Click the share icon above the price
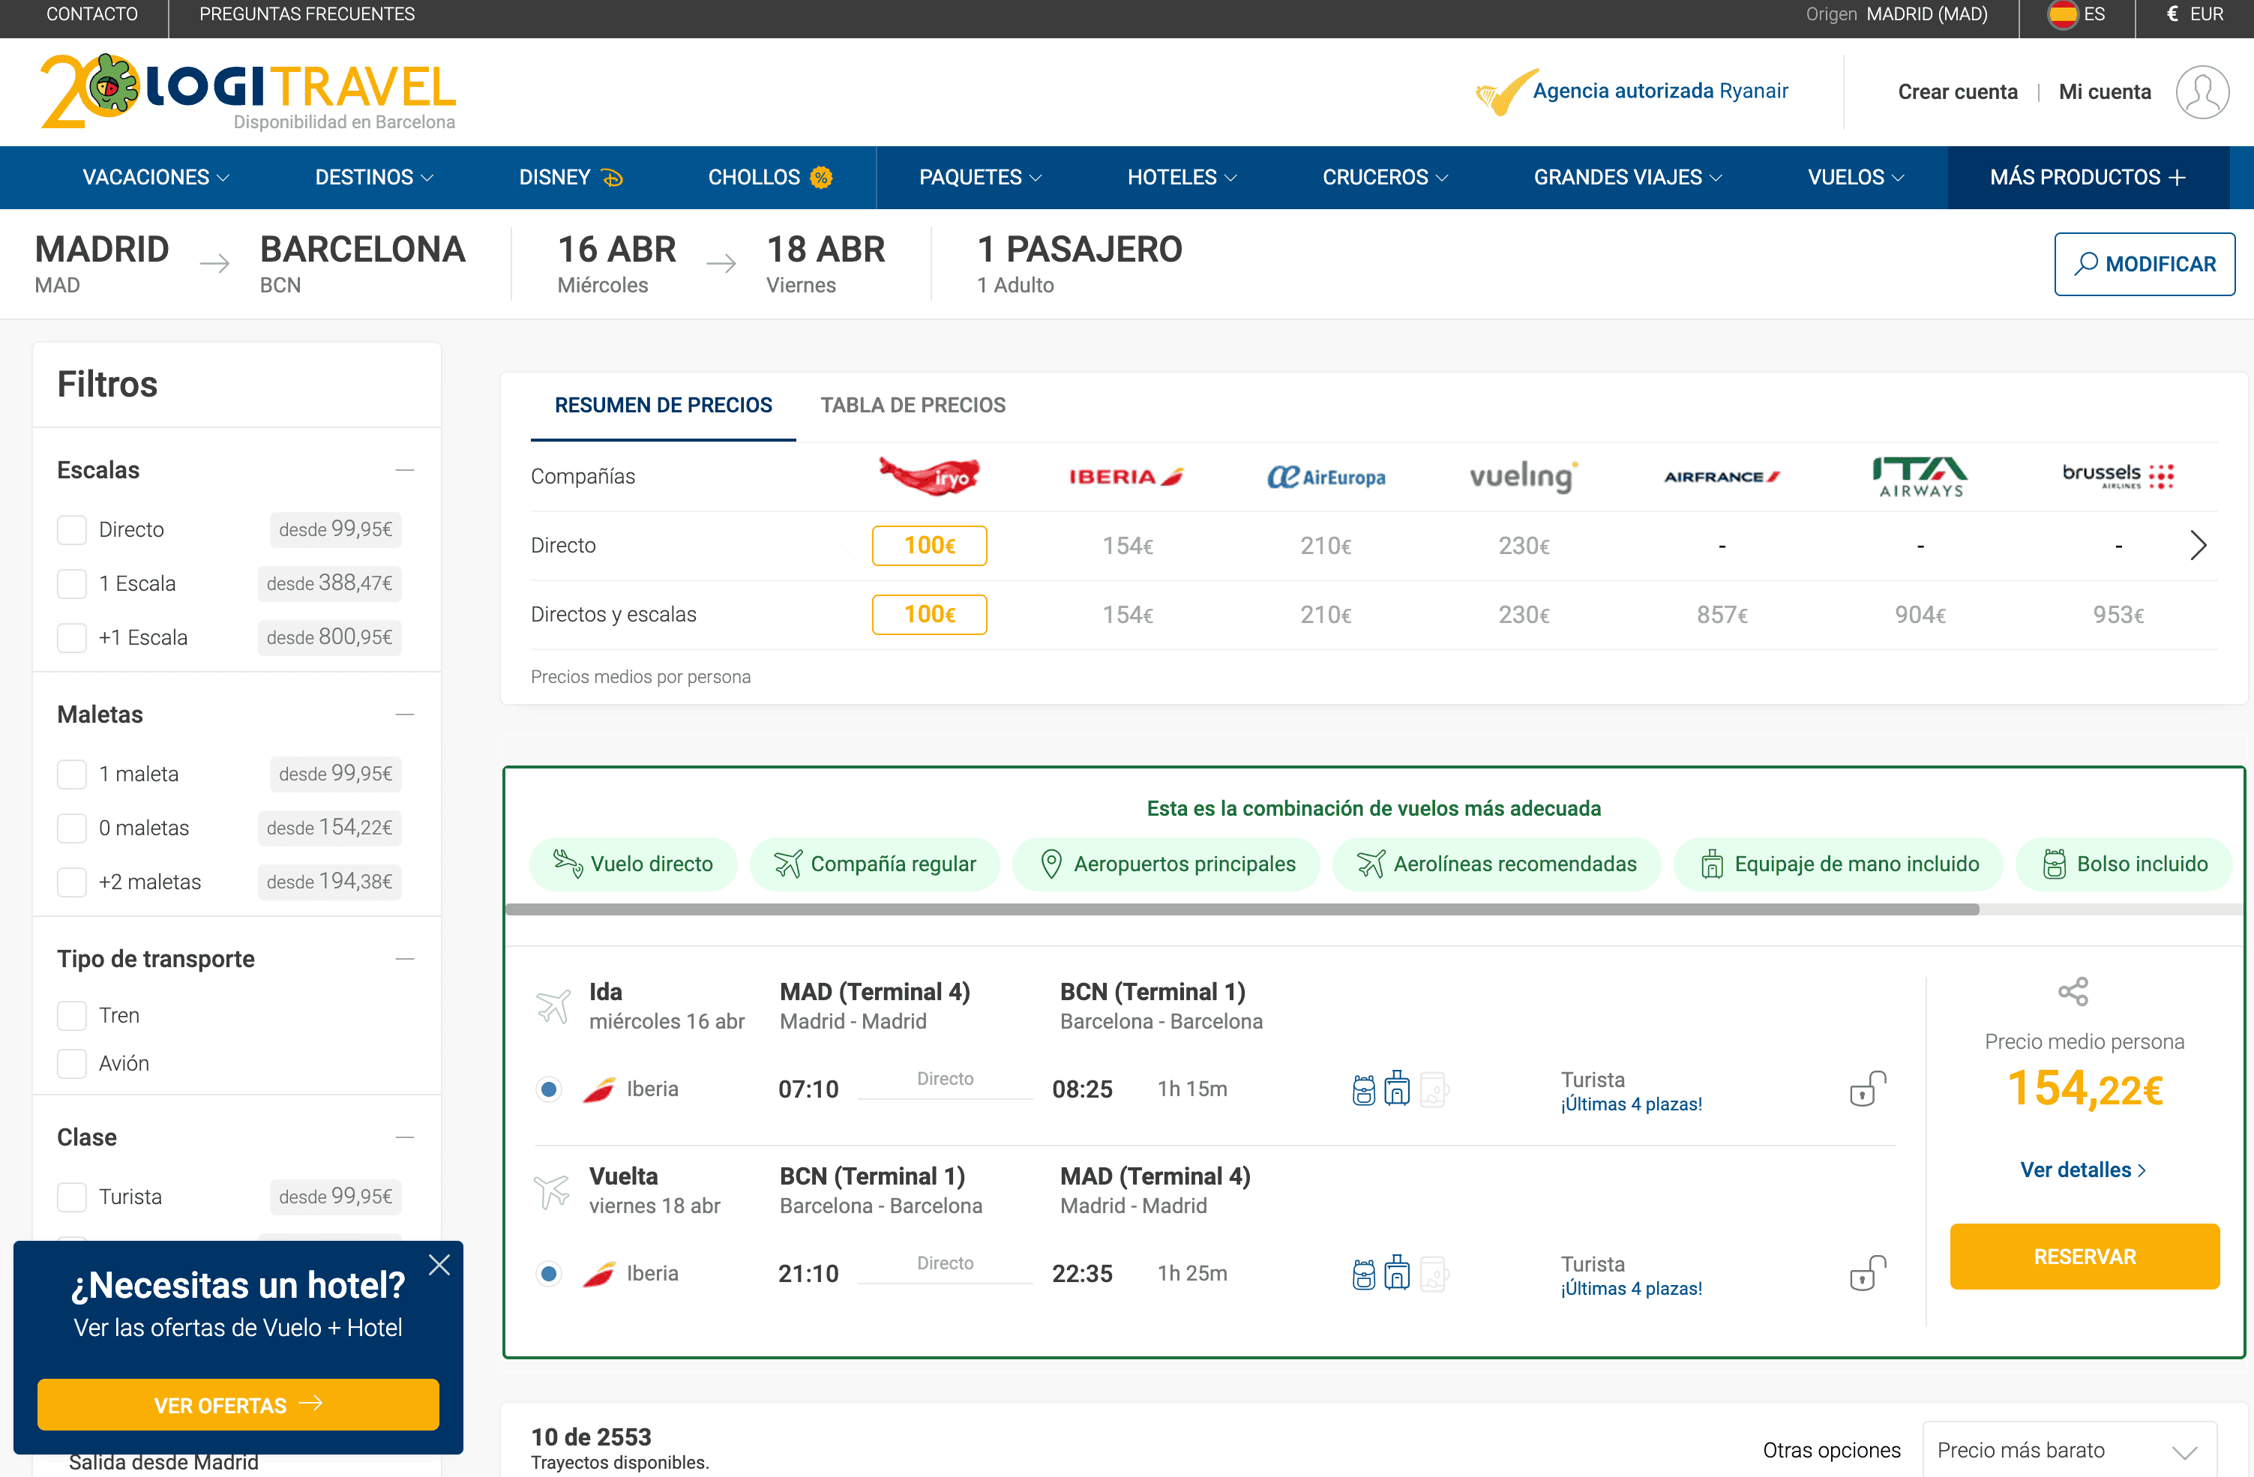The width and height of the screenshot is (2254, 1477). (2072, 991)
